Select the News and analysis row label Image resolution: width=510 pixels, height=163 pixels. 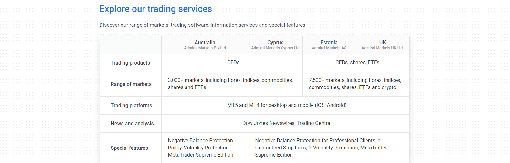coord(132,123)
